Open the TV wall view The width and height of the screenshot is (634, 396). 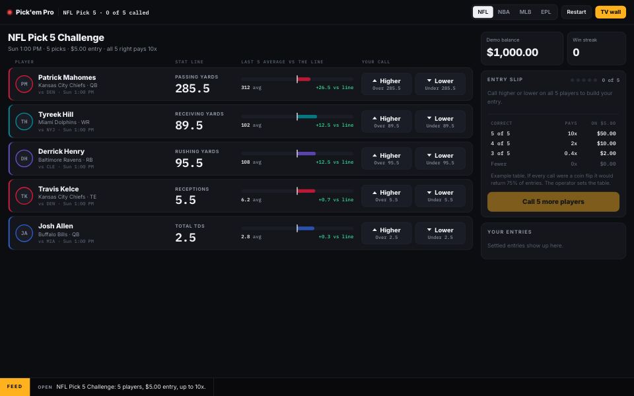610,12
